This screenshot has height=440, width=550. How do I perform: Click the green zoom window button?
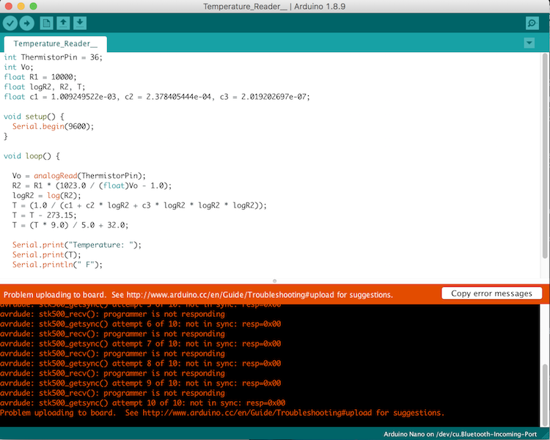[x=33, y=6]
